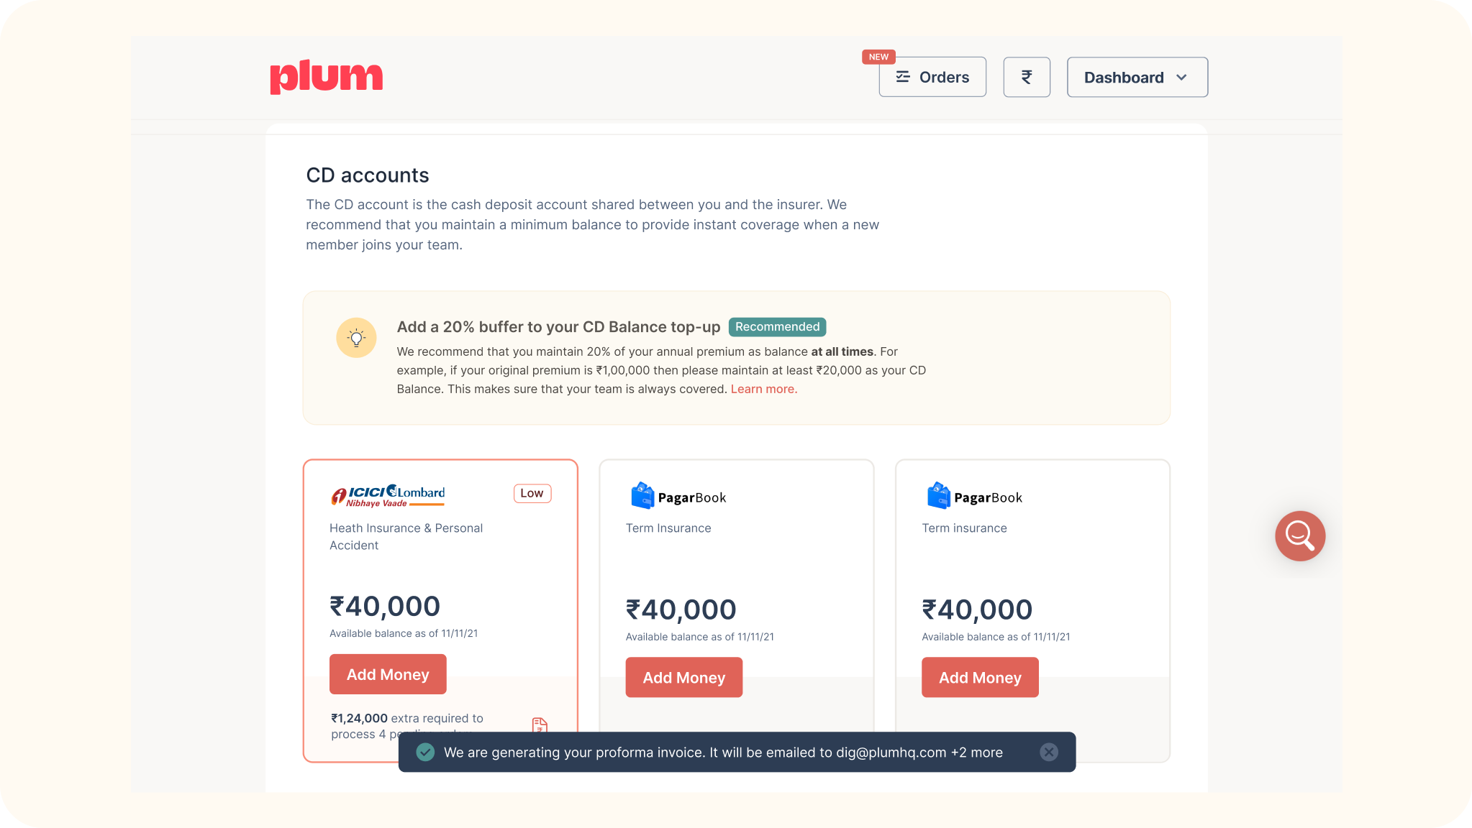Add Money to ICICI Lombard account
Screen dimensions: 1472x828
[x=388, y=674]
